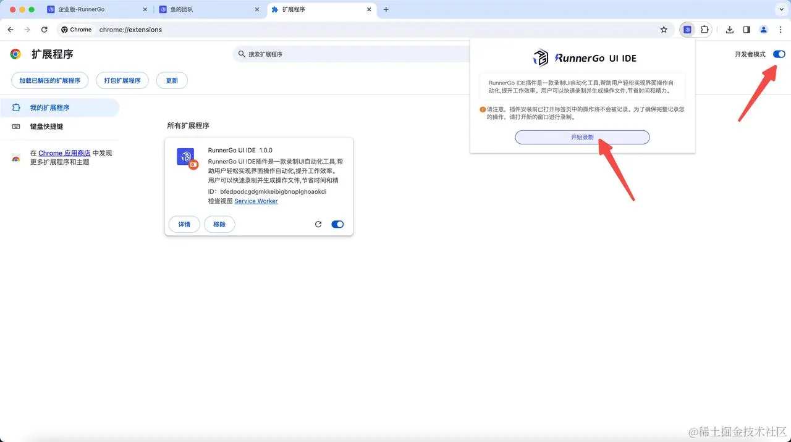Screen dimensions: 791x442
Task: Click RunnerGo UI IDE 1.0.0 title
Action: 240,150
